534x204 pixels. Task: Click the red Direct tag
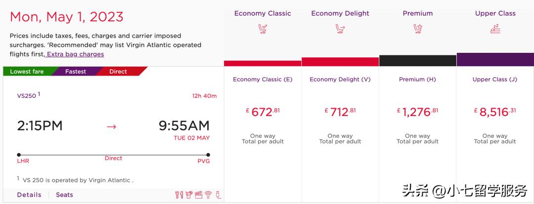click(118, 72)
